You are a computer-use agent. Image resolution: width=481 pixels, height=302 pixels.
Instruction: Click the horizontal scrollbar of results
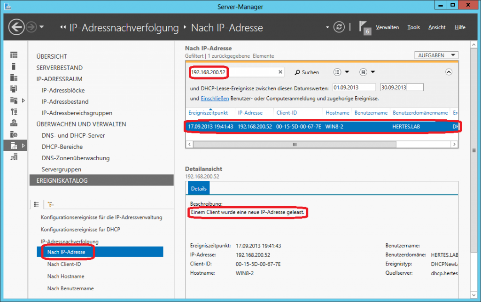295,145
